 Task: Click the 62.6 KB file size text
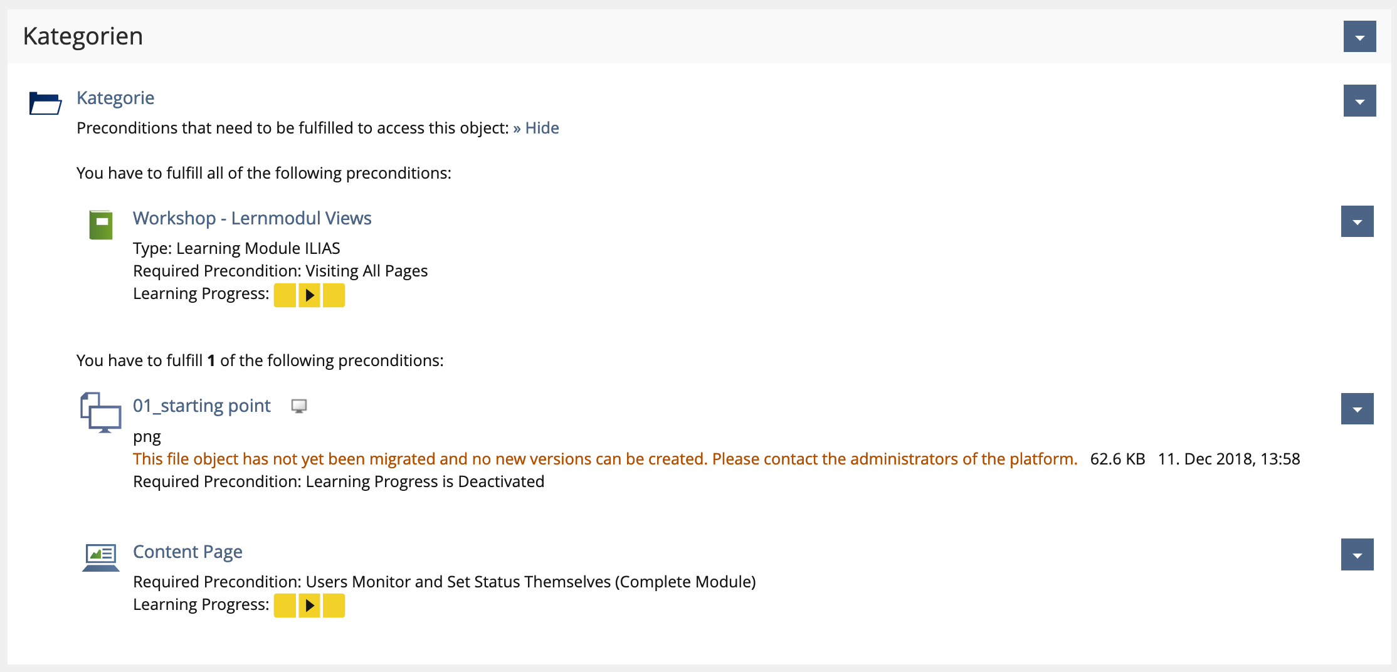[x=1117, y=459]
